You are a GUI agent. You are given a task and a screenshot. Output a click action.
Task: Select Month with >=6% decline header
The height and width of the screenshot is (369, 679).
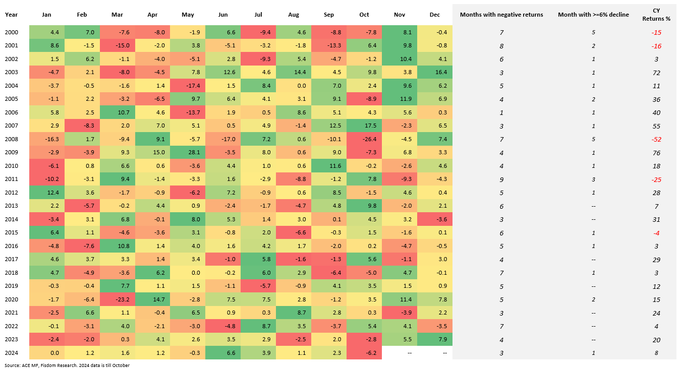click(x=593, y=15)
